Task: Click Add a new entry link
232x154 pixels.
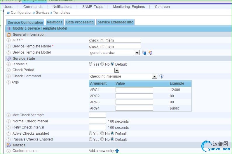Action: [x=101, y=151]
